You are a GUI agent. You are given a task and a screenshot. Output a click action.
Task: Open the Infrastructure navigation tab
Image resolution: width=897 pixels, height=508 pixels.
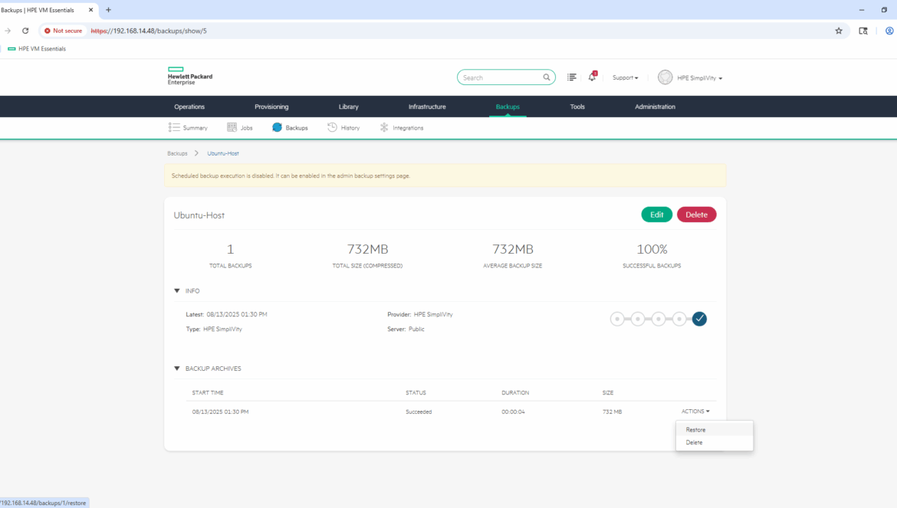427,107
